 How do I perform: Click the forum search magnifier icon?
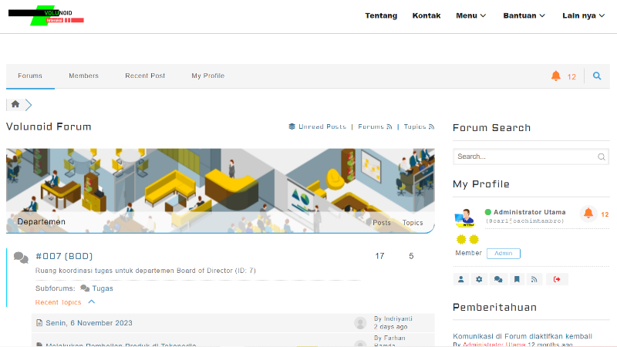point(596,76)
